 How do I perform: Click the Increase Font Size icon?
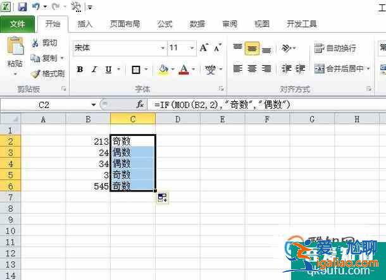[x=204, y=48]
